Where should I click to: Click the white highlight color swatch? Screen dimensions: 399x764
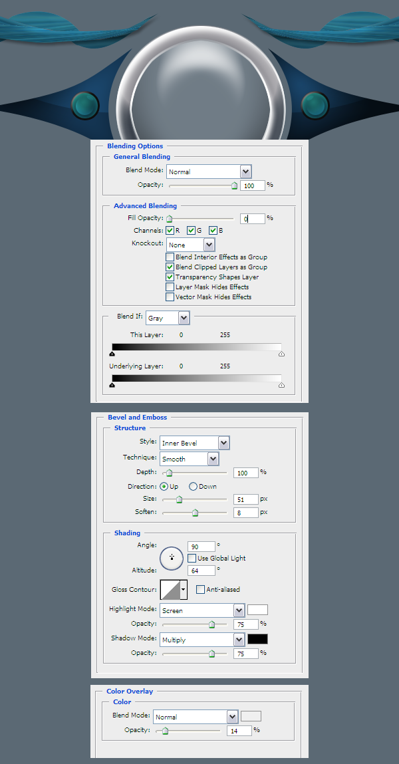point(258,610)
